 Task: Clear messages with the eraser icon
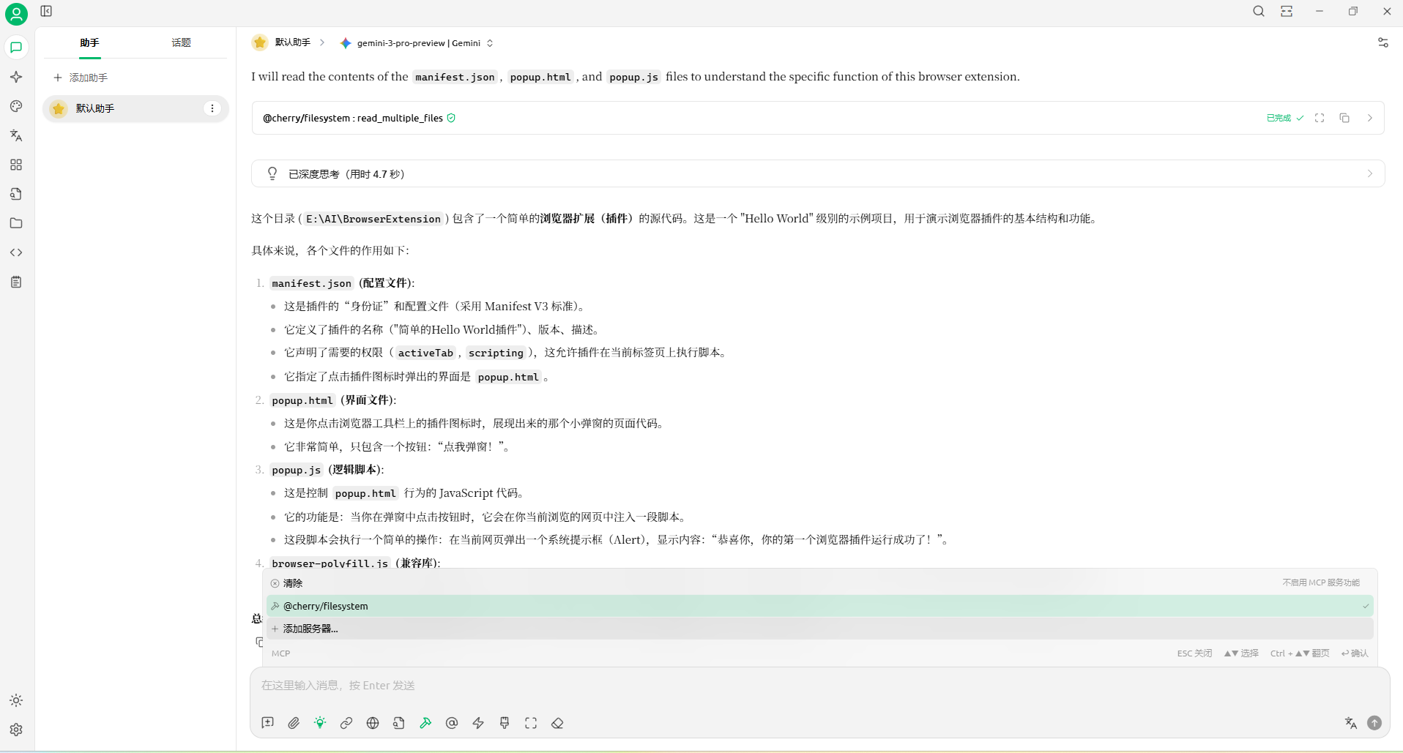coord(557,723)
